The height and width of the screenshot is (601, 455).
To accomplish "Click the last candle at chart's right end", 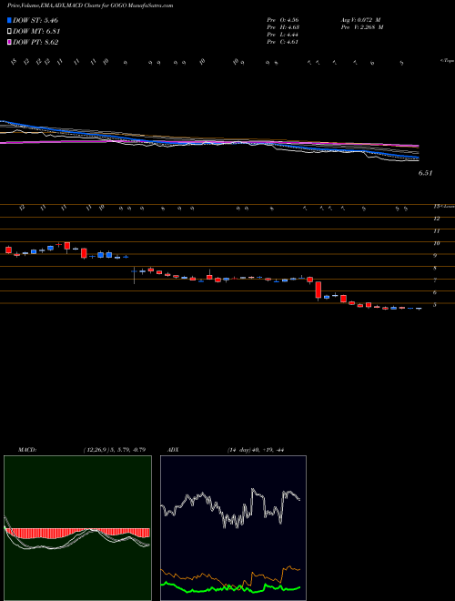I will click(x=419, y=309).
